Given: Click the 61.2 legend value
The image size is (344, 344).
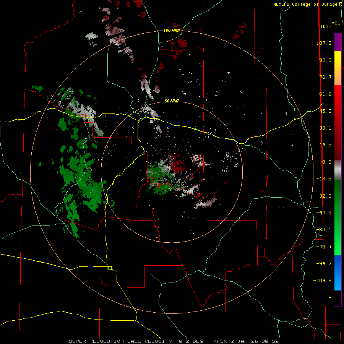Looking at the screenshot, I should click(325, 94).
